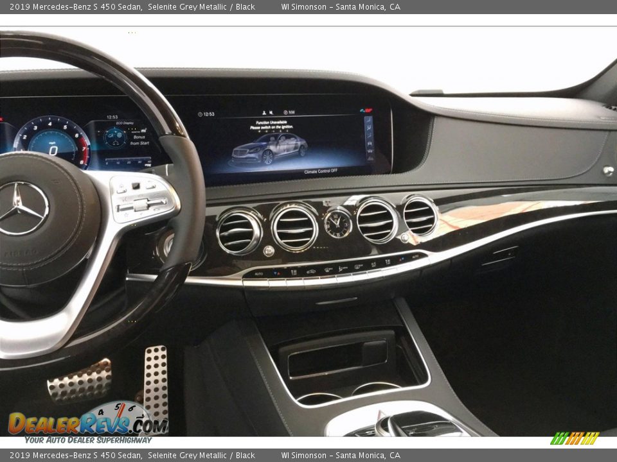Select the air recirculation car icon
617x462 pixels.
point(312,271)
